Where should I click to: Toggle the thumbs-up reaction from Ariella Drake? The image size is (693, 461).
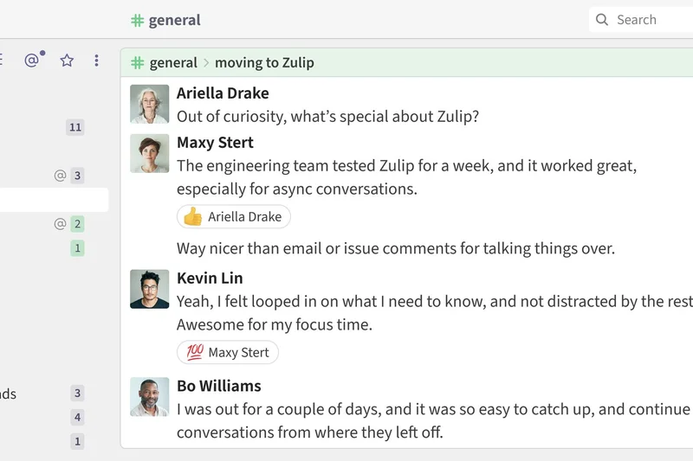tap(234, 217)
